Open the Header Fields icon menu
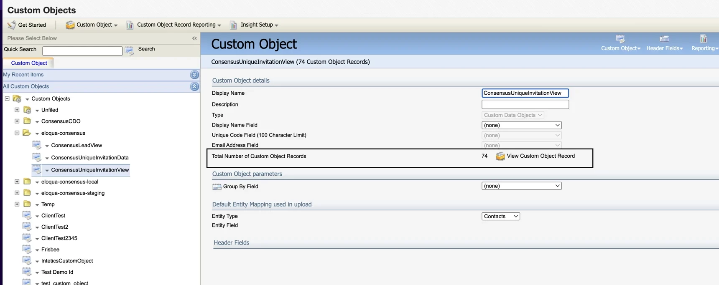 coord(664,43)
